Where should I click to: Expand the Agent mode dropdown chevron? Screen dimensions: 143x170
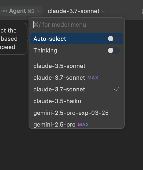(x=39, y=11)
